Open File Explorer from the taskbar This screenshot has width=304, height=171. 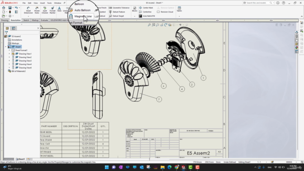coord(162,167)
